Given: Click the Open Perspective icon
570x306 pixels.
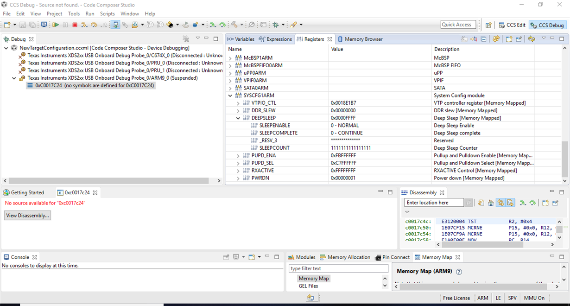Looking at the screenshot, I should pos(488,25).
